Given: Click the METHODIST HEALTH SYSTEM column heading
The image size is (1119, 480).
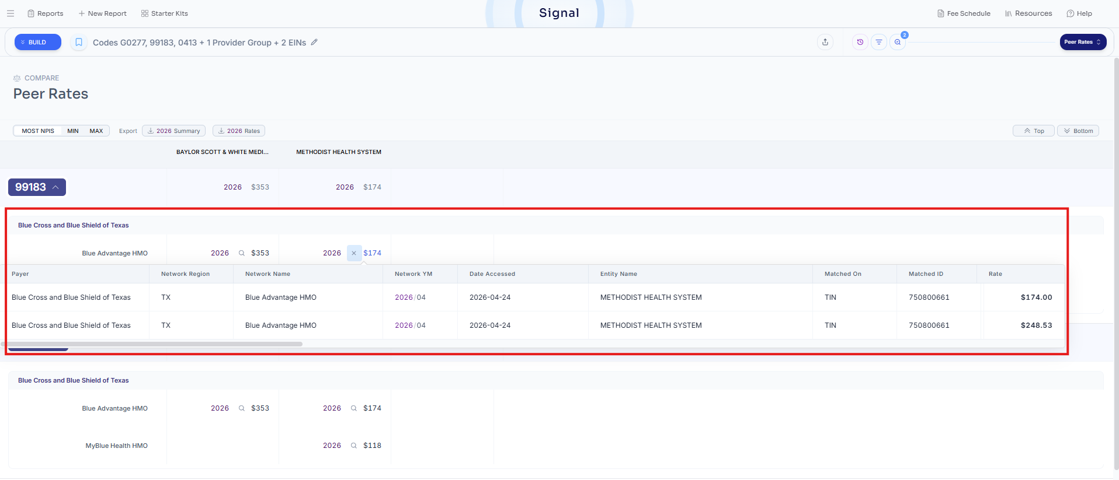Looking at the screenshot, I should (x=339, y=152).
